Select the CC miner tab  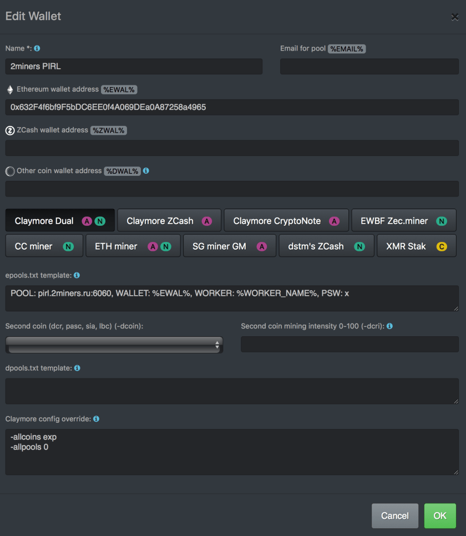(x=44, y=246)
